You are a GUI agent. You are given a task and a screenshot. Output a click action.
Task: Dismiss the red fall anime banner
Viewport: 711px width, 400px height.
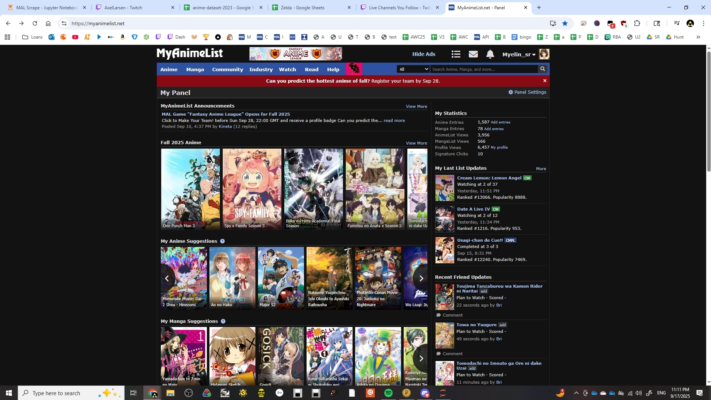pyautogui.click(x=545, y=81)
